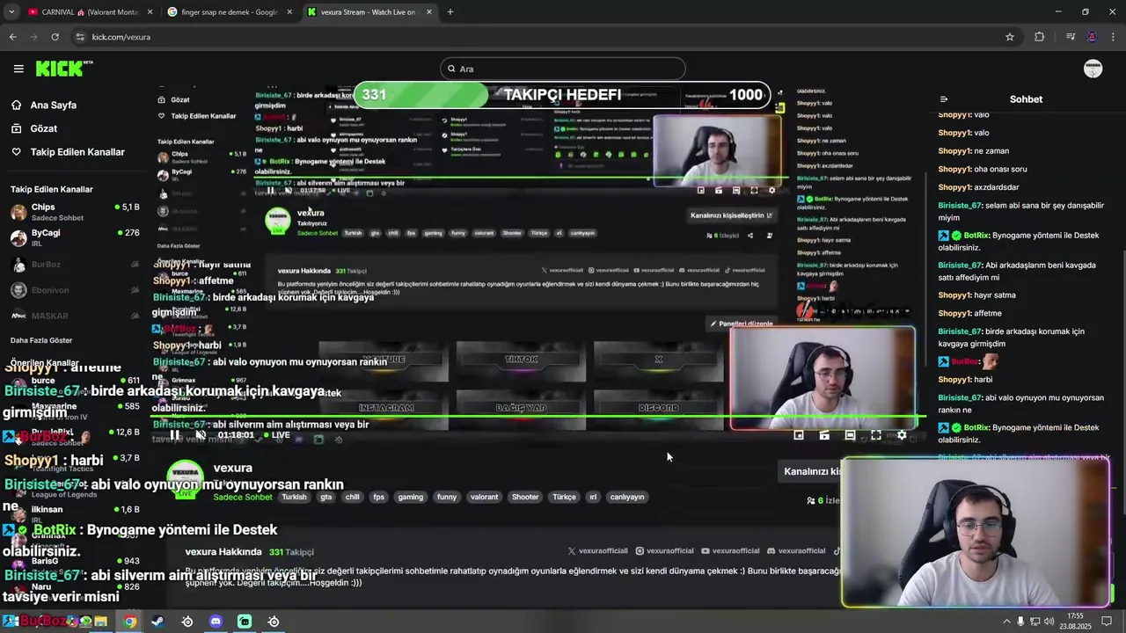Screen dimensions: 1126x633
Task: View site information for kick.com
Action: click(80, 37)
